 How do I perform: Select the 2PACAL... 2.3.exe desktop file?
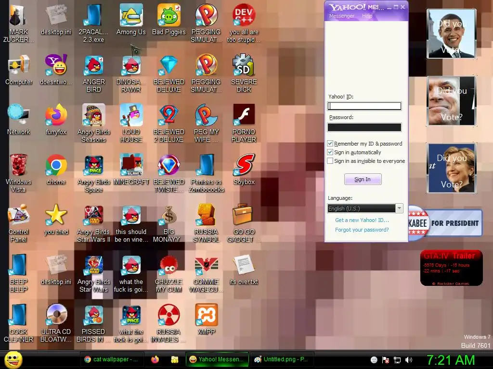[93, 24]
